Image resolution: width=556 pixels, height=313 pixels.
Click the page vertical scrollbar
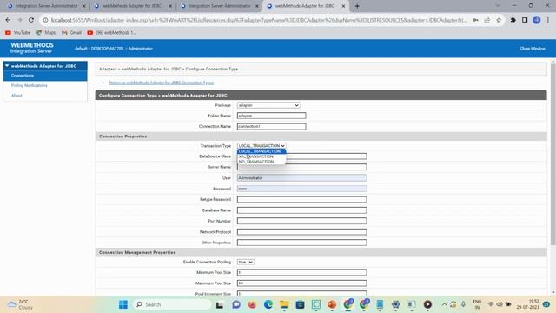(553, 155)
